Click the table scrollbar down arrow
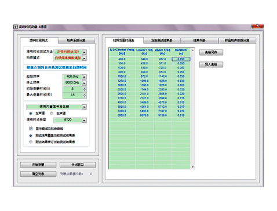The width and height of the screenshot is (277, 211). (x=192, y=167)
